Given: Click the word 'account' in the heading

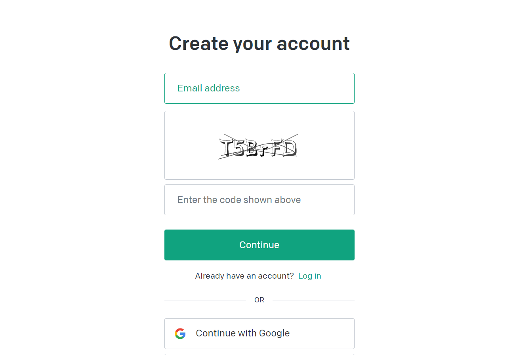Looking at the screenshot, I should coord(313,43).
